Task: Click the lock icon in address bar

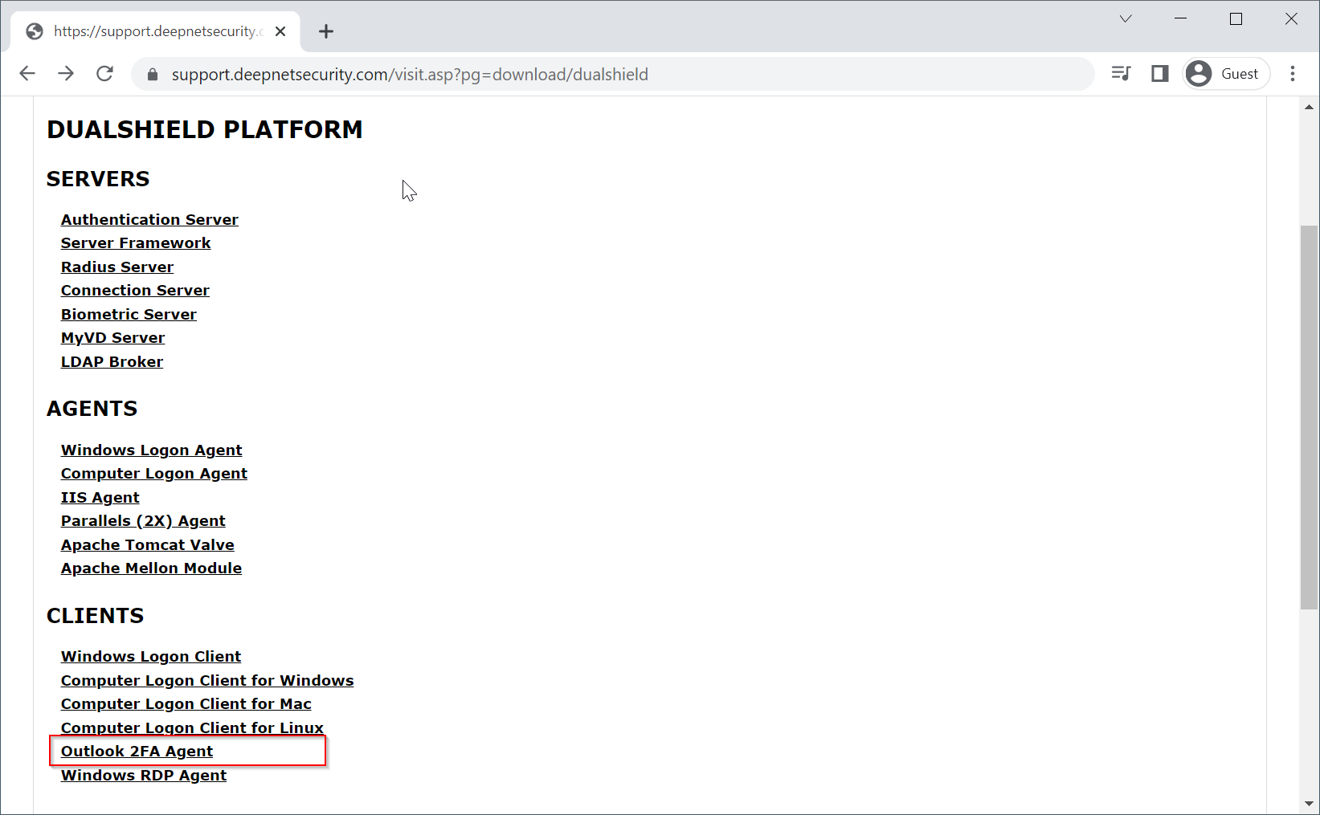Action: (153, 75)
